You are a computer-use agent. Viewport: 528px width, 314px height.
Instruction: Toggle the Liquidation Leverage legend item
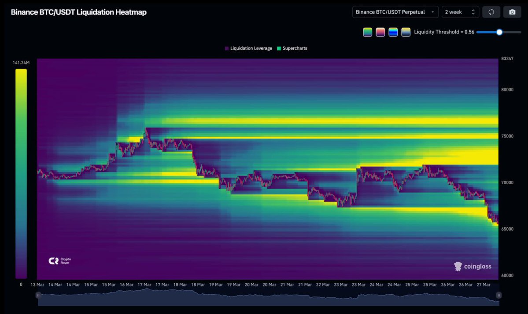click(248, 48)
